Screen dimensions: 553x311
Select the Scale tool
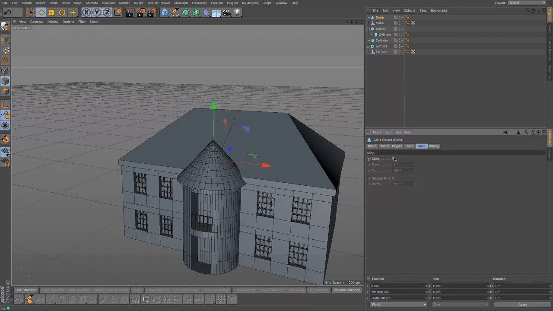click(x=52, y=13)
